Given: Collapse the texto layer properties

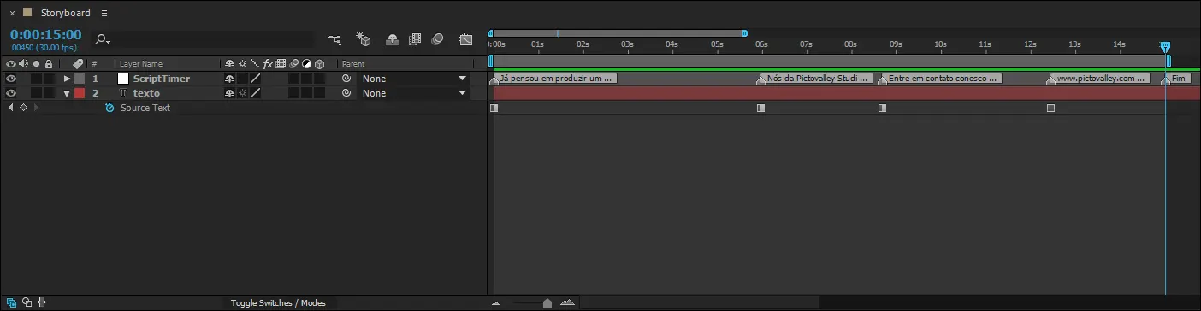Looking at the screenshot, I should tap(67, 93).
